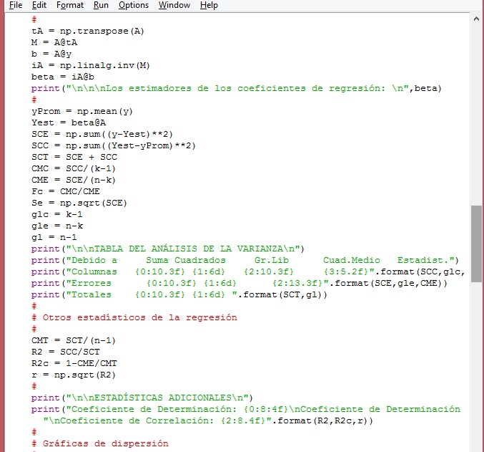The width and height of the screenshot is (484, 452).
Task: Click the scroll up arrow of editor scrollbar
Action: pyautogui.click(x=476, y=19)
